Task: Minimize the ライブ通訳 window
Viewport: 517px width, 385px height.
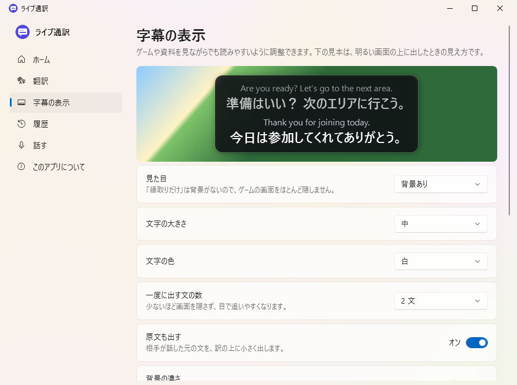Action: (450, 8)
